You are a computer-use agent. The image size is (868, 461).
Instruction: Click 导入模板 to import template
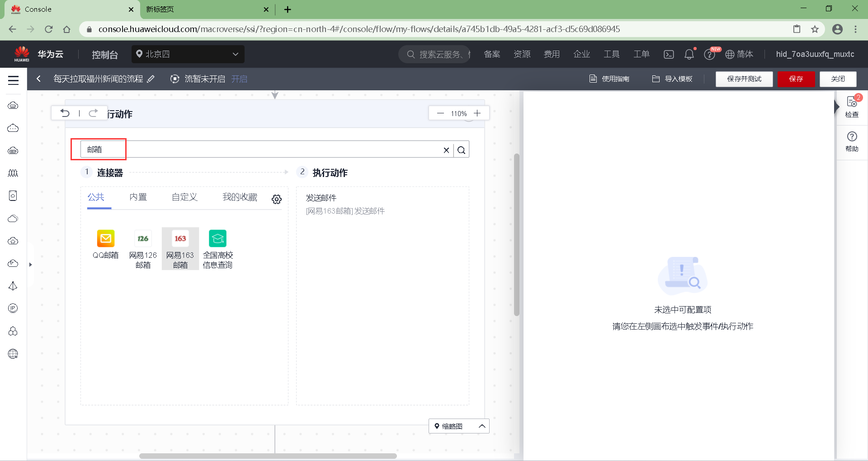[672, 79]
